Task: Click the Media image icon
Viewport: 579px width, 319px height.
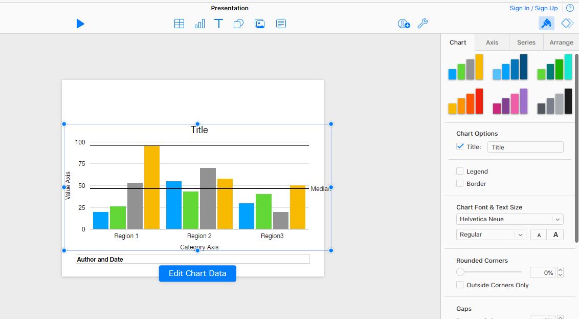Action: point(260,24)
